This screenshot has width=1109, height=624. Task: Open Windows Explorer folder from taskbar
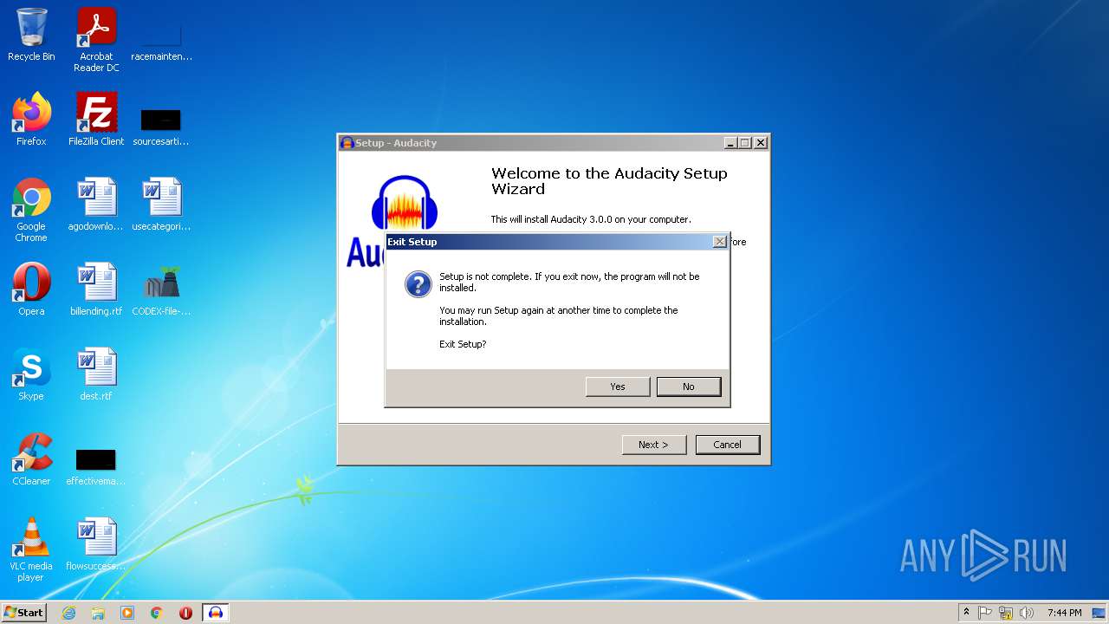pos(98,613)
